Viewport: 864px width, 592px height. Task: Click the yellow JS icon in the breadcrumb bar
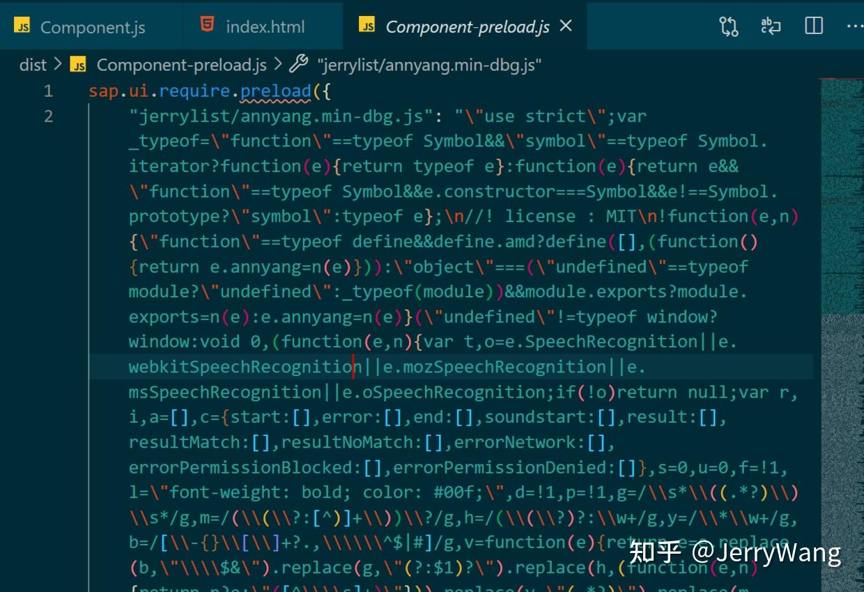click(78, 65)
